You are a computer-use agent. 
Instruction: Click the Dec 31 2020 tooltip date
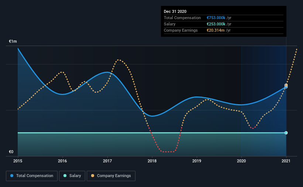(175, 11)
